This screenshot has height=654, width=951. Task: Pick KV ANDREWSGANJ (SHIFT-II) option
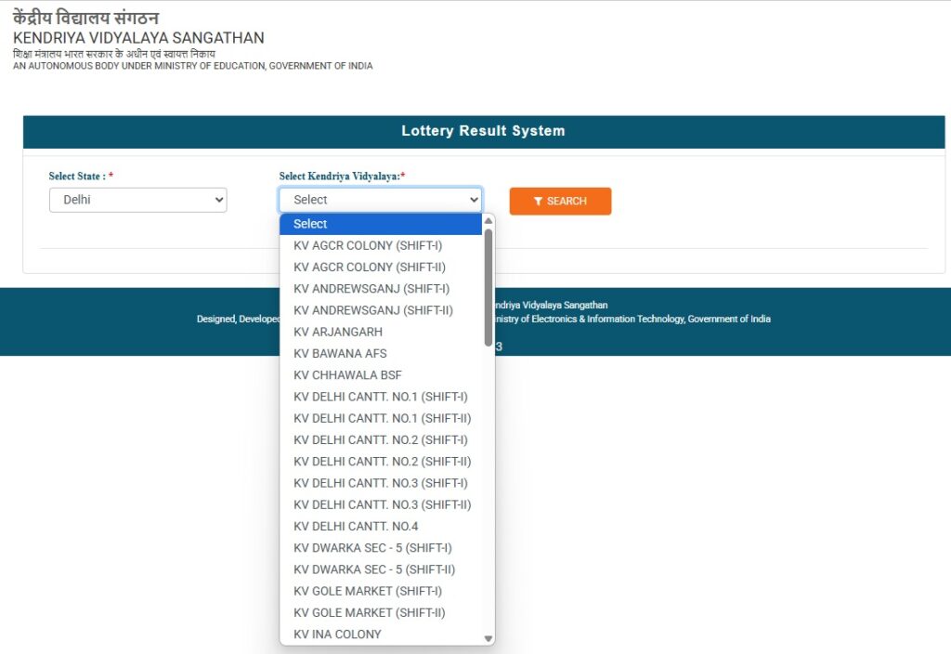point(380,310)
